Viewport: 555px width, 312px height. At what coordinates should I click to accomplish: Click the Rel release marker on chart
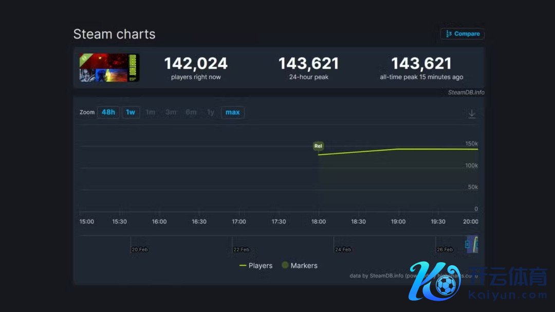point(318,146)
